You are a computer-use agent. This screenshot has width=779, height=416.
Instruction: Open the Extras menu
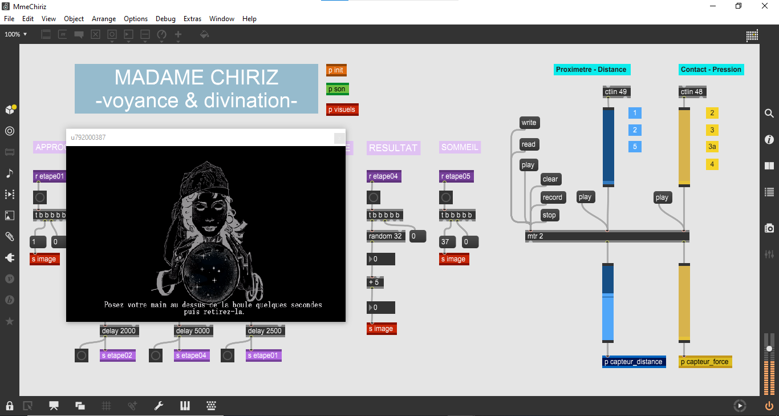192,19
